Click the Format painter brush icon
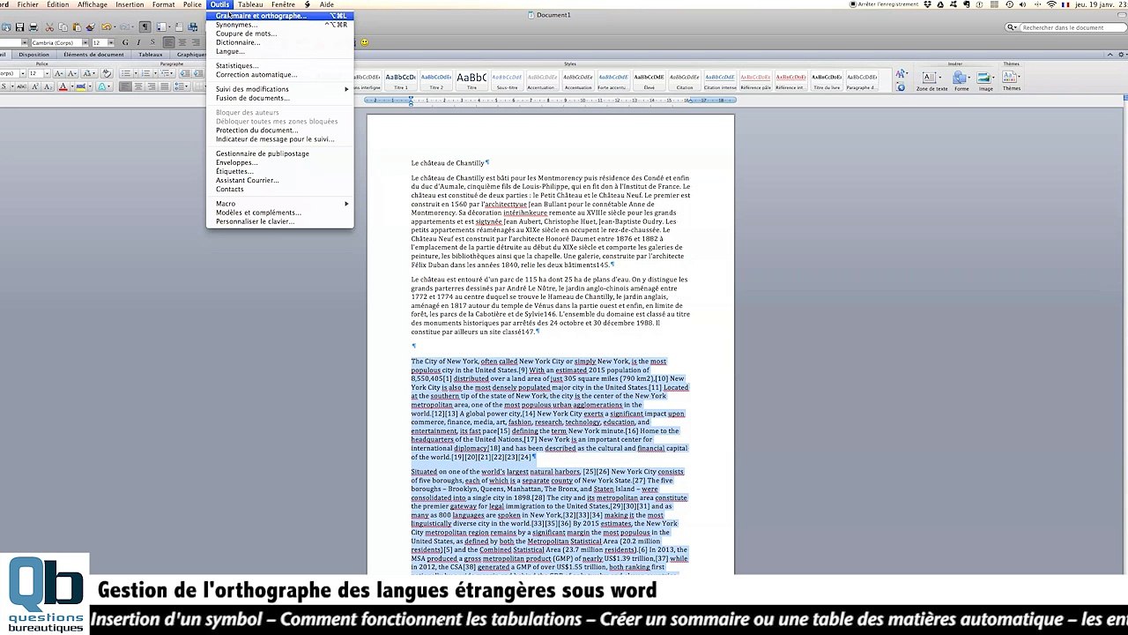1128x635 pixels. (91, 27)
